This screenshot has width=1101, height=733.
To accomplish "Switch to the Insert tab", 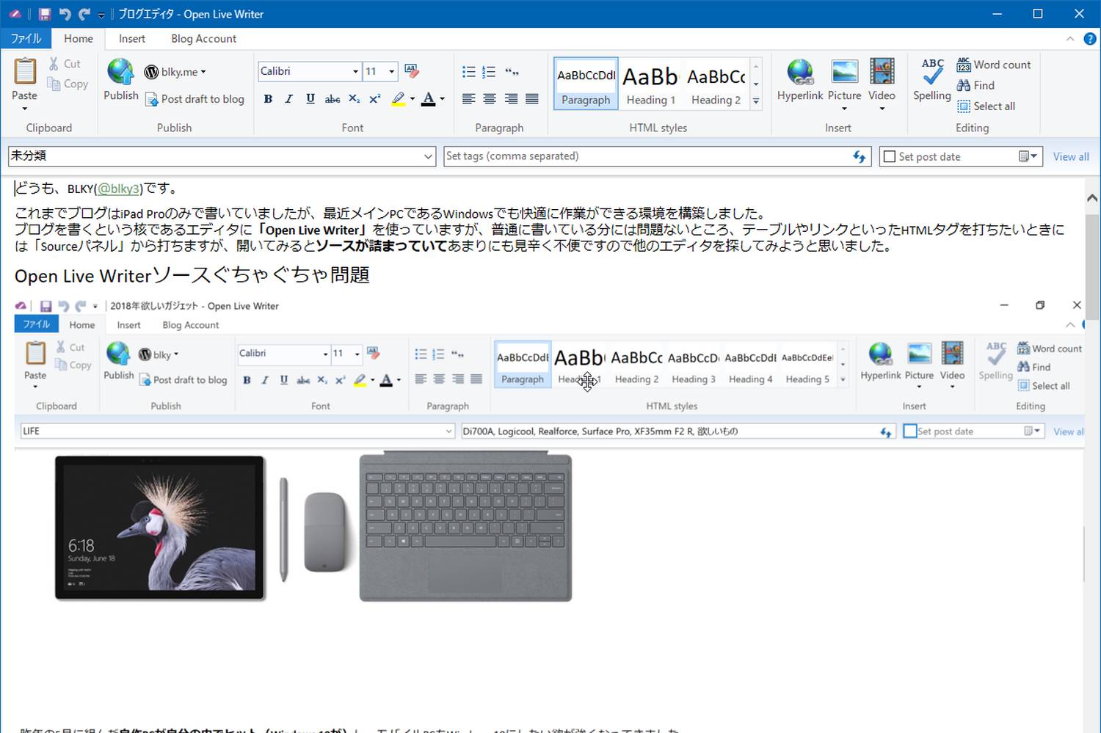I will click(x=131, y=38).
